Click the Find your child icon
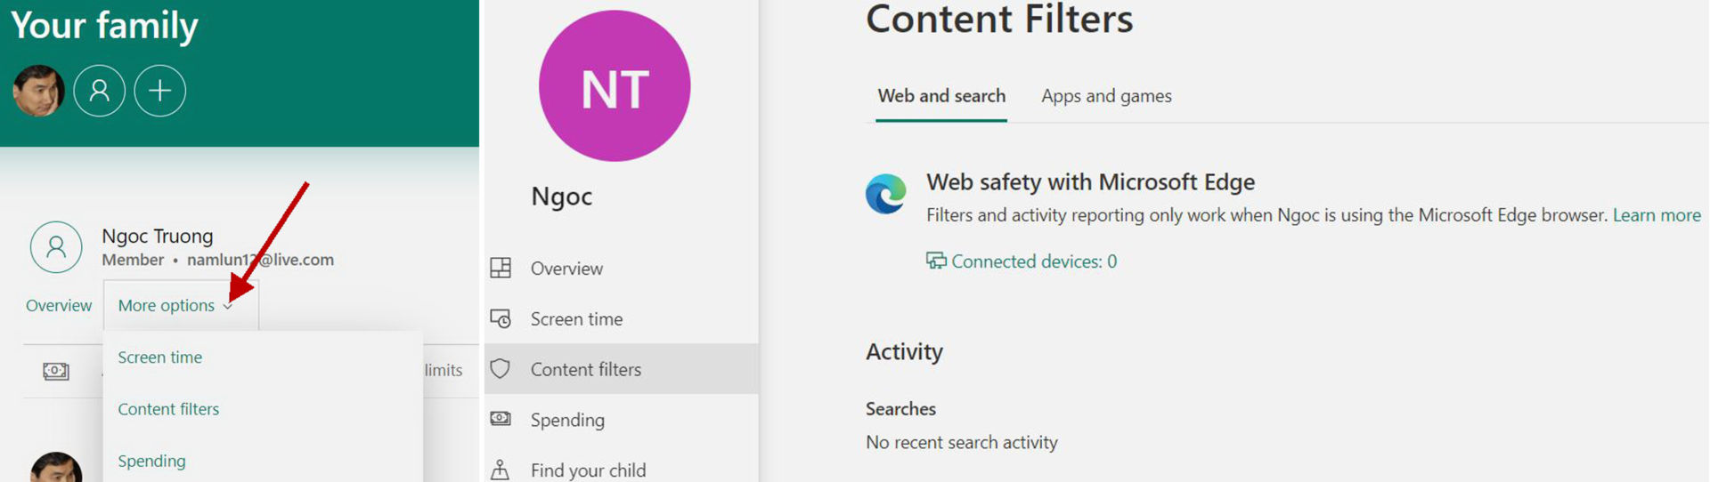The height and width of the screenshot is (482, 1710). [x=501, y=470]
